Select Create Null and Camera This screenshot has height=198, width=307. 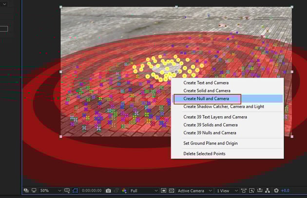coord(227,98)
